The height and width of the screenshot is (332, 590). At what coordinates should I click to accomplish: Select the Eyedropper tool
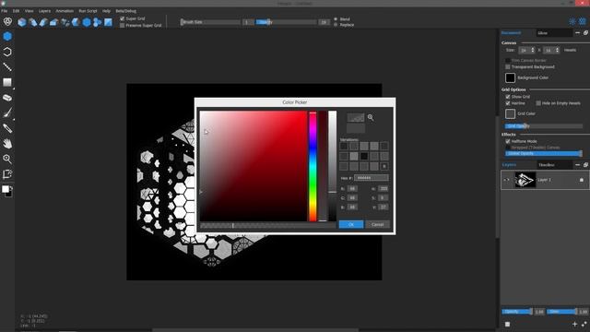point(7,128)
